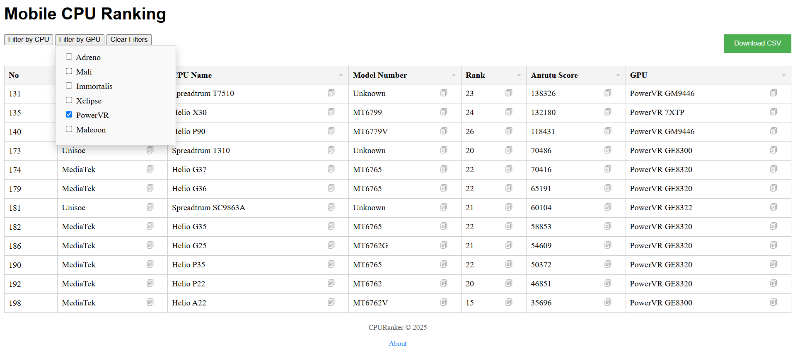The image size is (795, 353).
Task: Check the Mali GPU filter
Action: point(69,71)
